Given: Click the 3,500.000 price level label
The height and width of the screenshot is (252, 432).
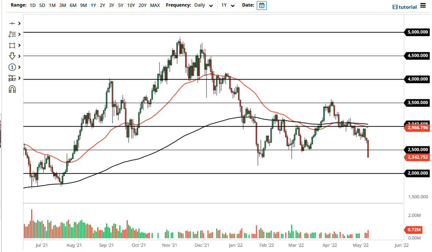Looking at the screenshot, I should tap(417, 103).
